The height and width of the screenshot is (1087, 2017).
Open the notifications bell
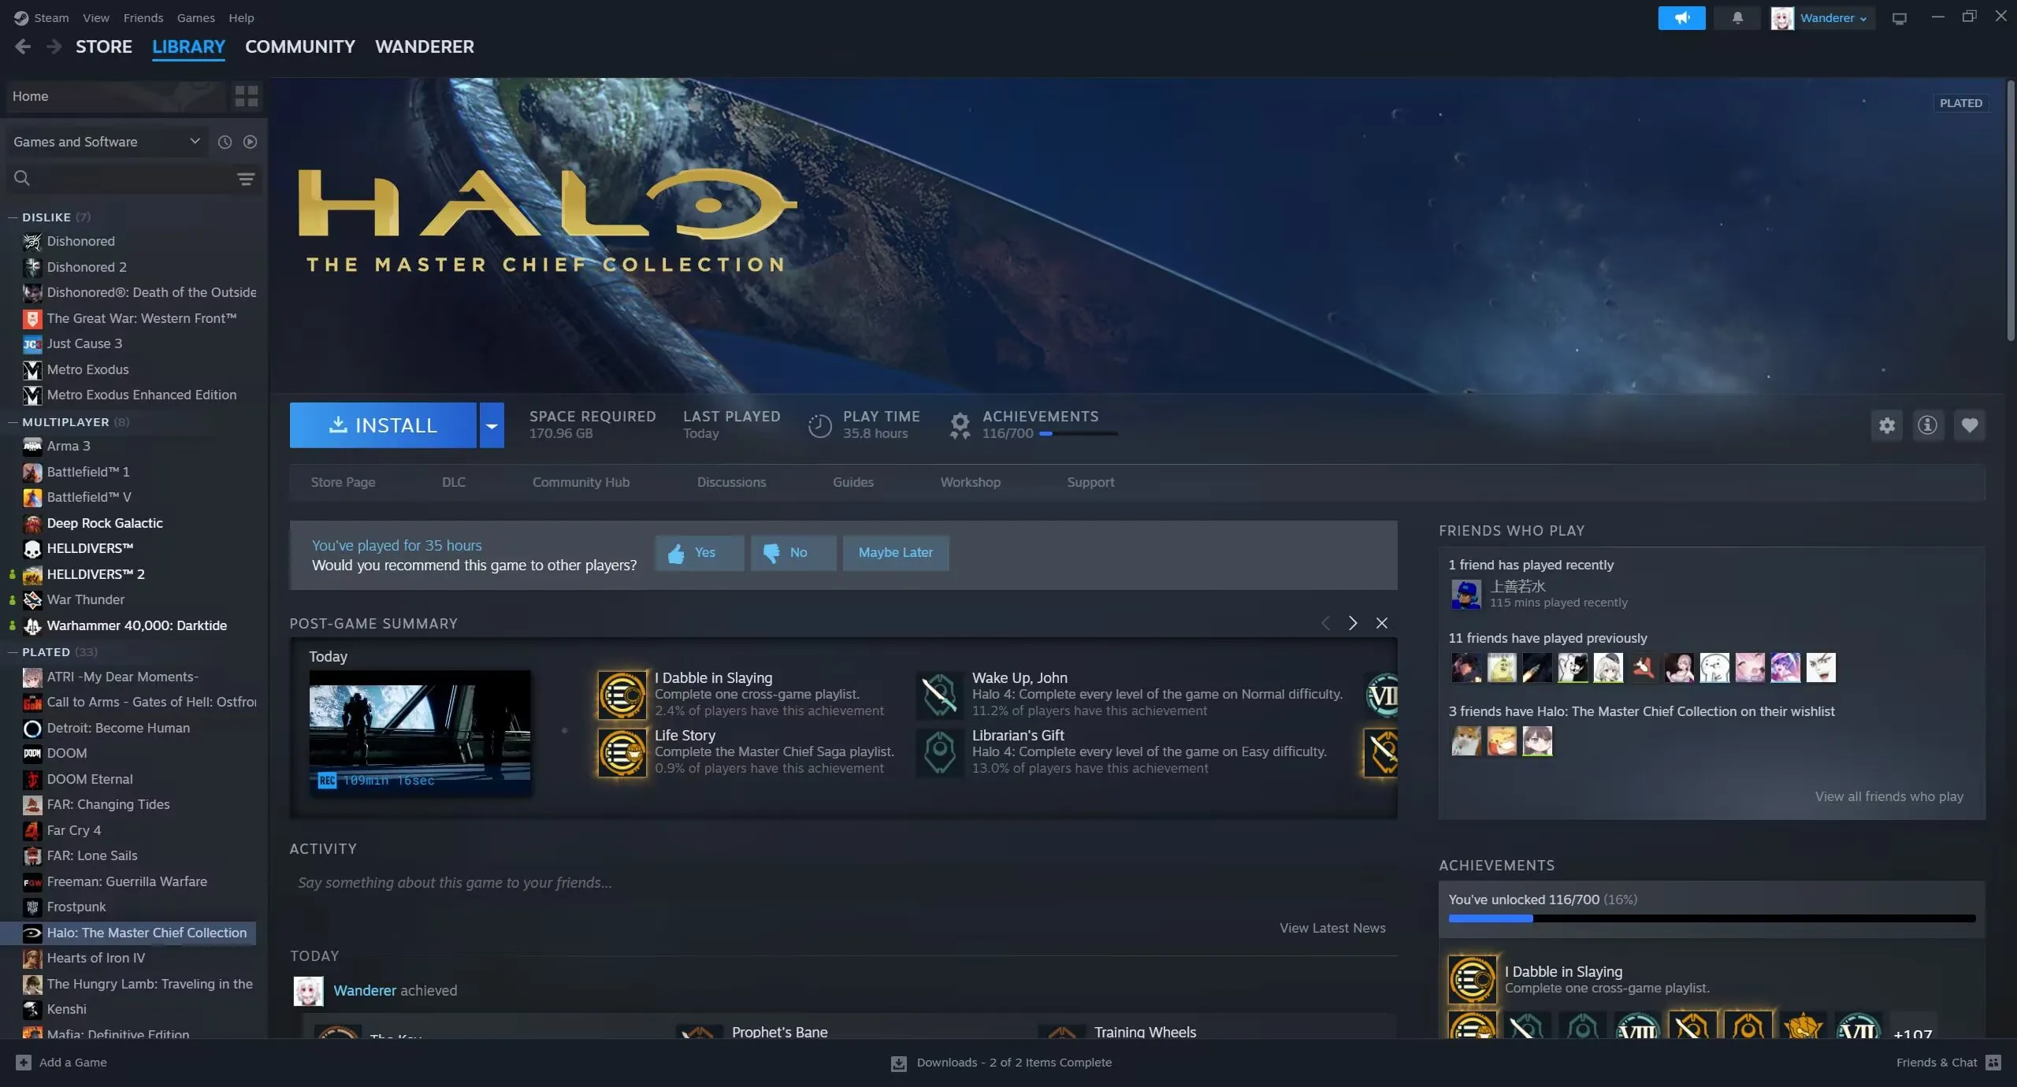(1737, 18)
